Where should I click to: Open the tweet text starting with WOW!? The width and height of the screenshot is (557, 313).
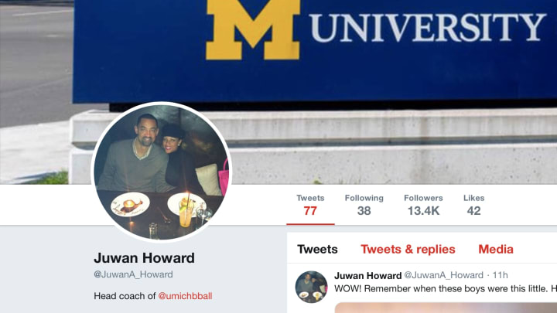[x=446, y=289]
